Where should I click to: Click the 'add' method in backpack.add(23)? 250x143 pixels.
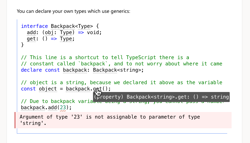click(52, 108)
